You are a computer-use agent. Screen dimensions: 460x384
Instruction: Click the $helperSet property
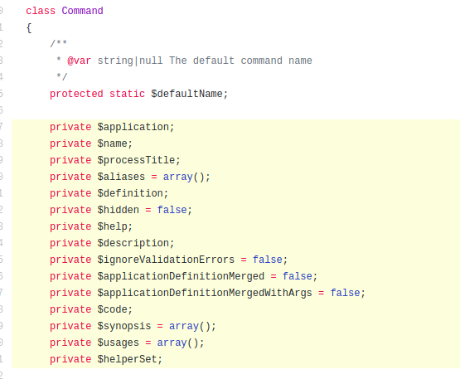128,359
